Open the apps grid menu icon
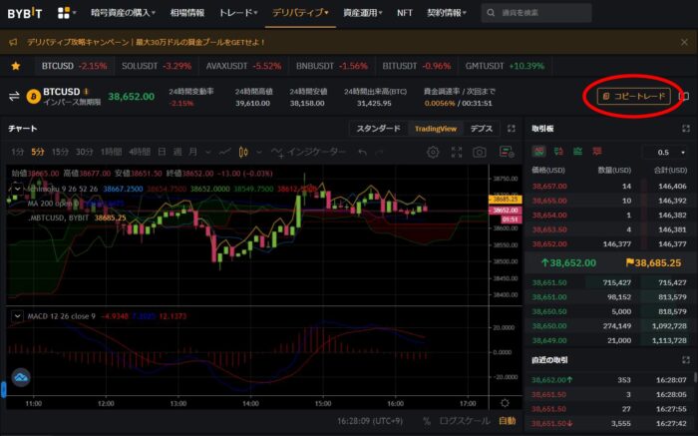 point(64,13)
